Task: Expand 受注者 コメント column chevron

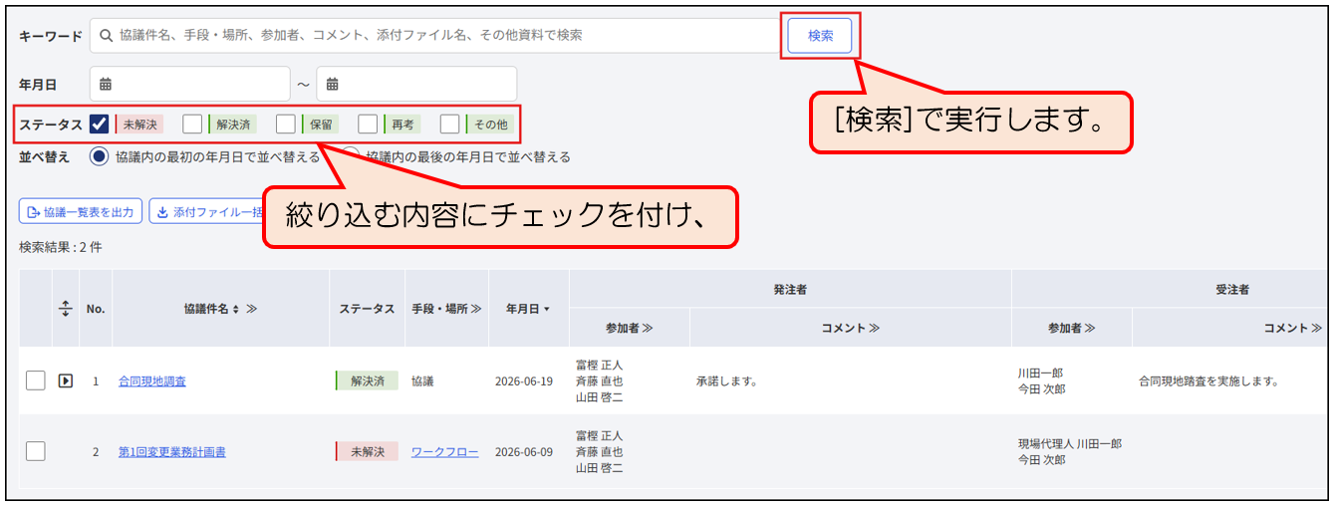Action: [1316, 328]
